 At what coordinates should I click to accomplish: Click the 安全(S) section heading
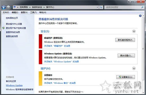point(45,31)
